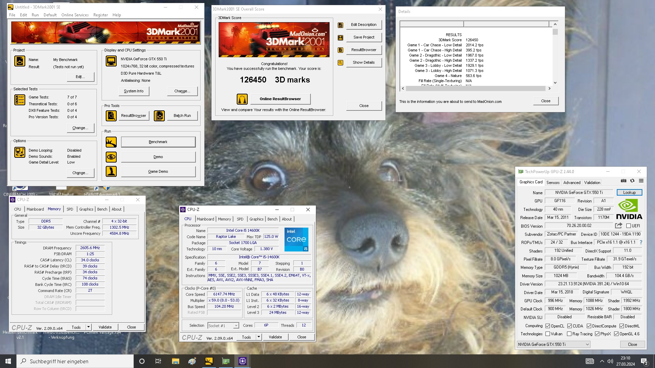Open the Online Services menu
The image size is (655, 368).
75,15
